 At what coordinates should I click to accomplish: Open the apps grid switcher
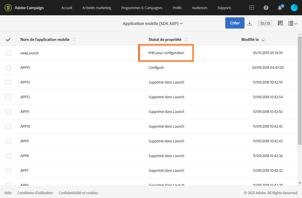point(252,8)
